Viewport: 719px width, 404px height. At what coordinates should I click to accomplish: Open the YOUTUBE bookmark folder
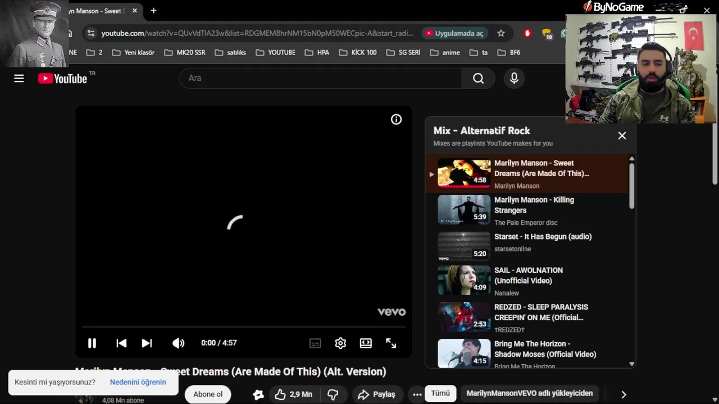click(x=275, y=52)
